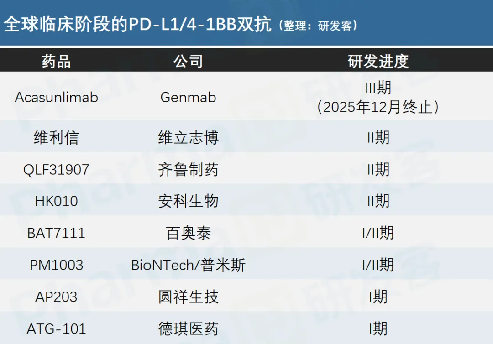Image resolution: width=493 pixels, height=344 pixels.
Task: Click the 圆祥生技 company name
Action: [x=188, y=297]
